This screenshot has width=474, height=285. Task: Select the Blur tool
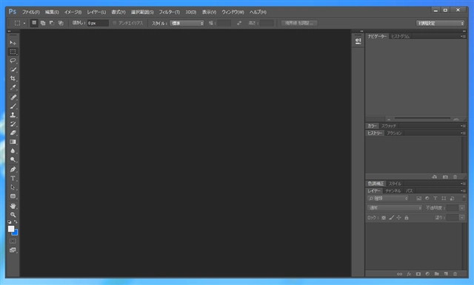[13, 151]
